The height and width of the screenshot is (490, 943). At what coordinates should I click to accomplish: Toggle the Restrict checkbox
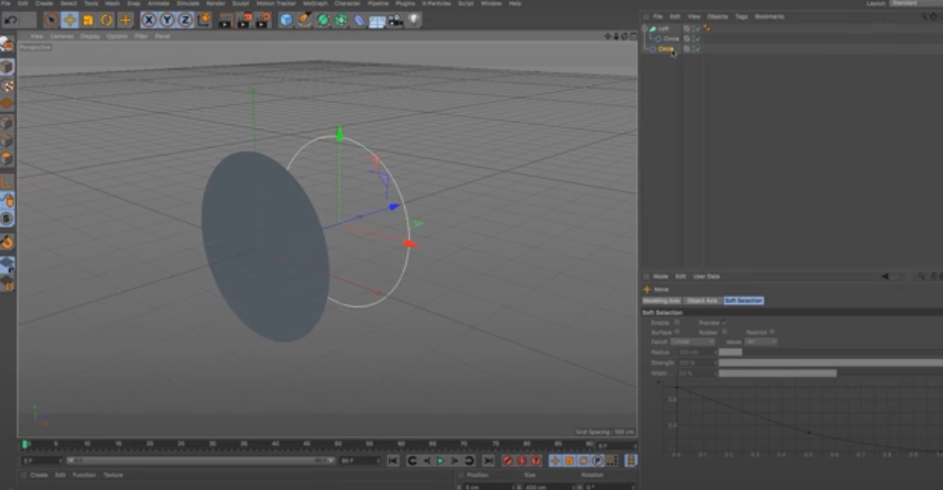click(x=771, y=333)
